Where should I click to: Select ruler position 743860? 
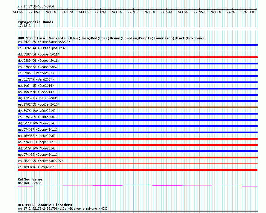(51, 12)
